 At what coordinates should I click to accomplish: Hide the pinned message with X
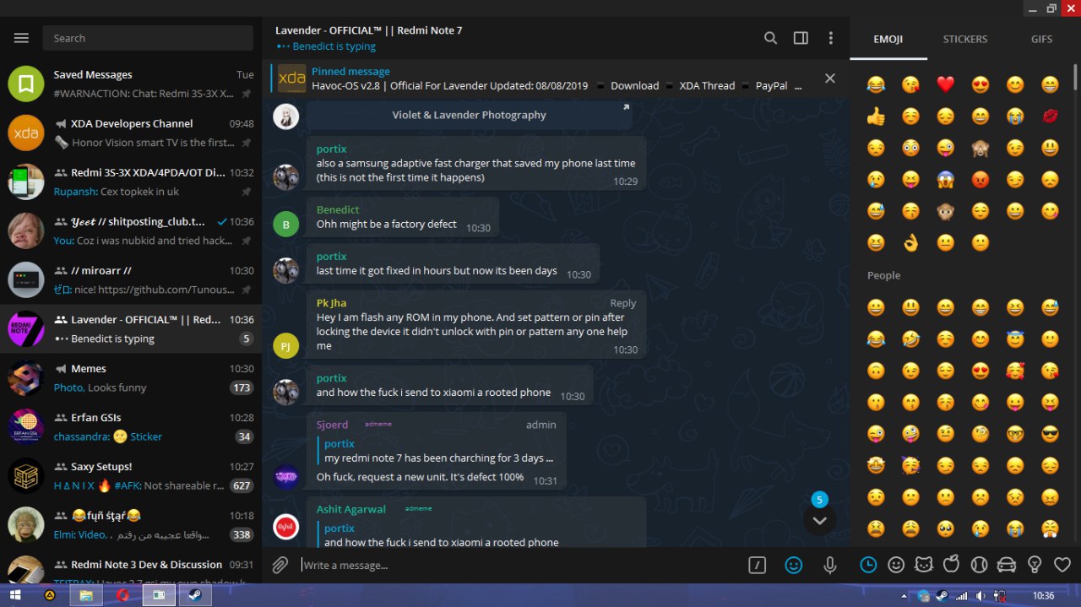point(830,78)
